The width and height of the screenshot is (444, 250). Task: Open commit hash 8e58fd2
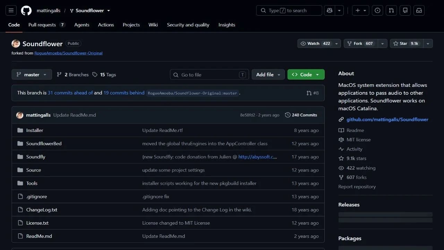(248, 115)
